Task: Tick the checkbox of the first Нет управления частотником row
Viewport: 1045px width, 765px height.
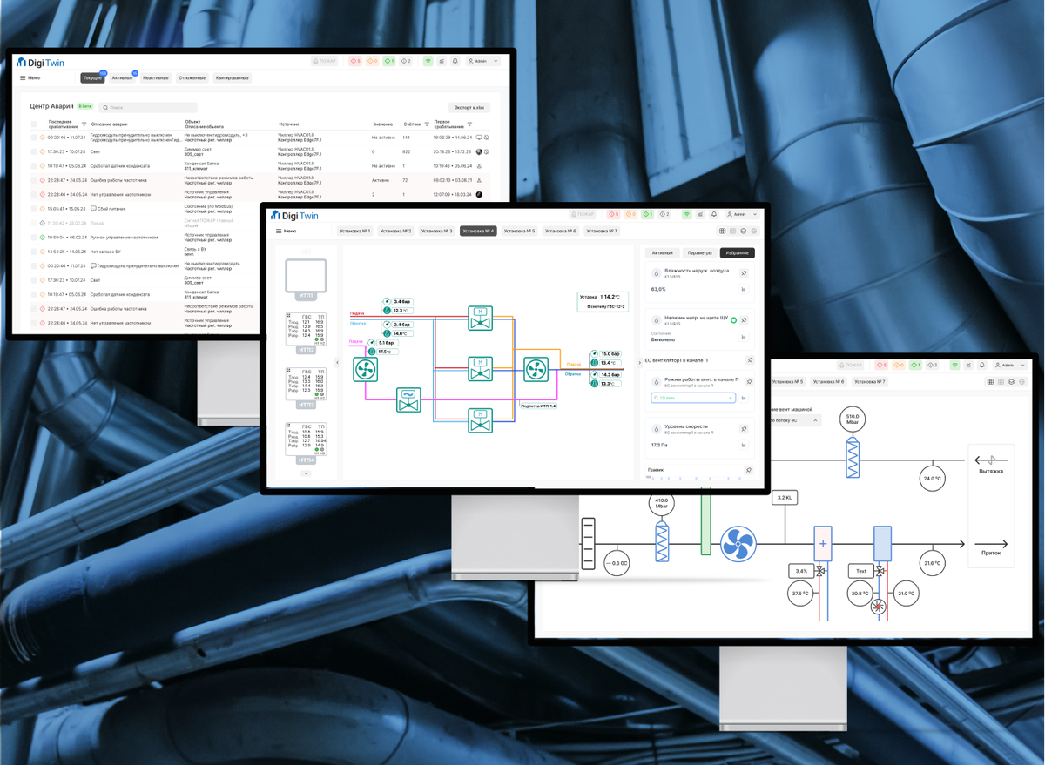Action: 35,194
